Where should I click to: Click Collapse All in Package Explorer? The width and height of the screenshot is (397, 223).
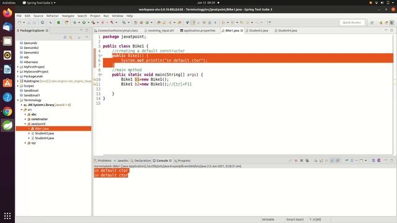point(65,37)
